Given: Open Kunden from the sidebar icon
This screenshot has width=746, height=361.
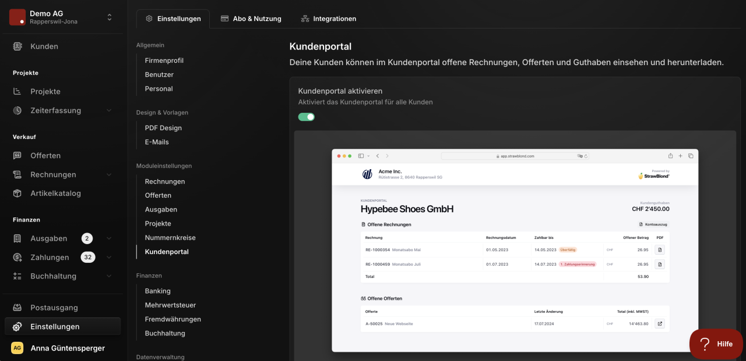Looking at the screenshot, I should (17, 47).
